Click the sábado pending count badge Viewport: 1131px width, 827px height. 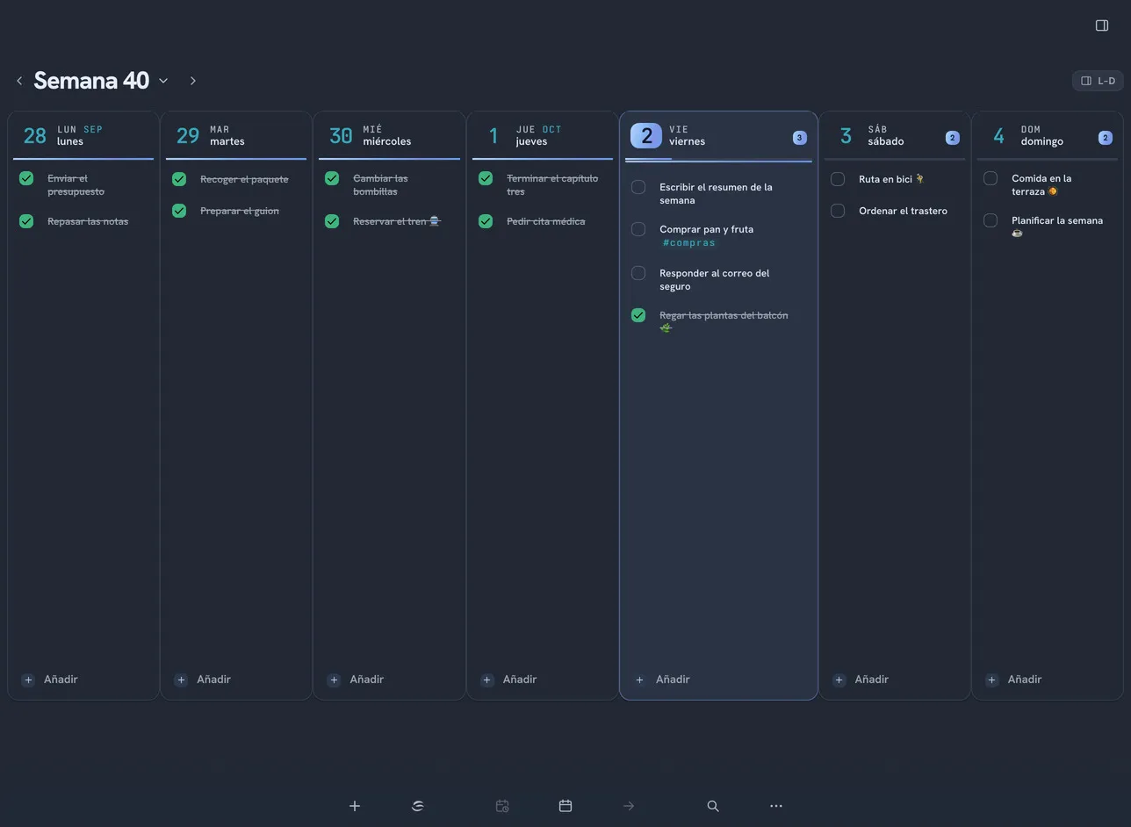tap(953, 137)
